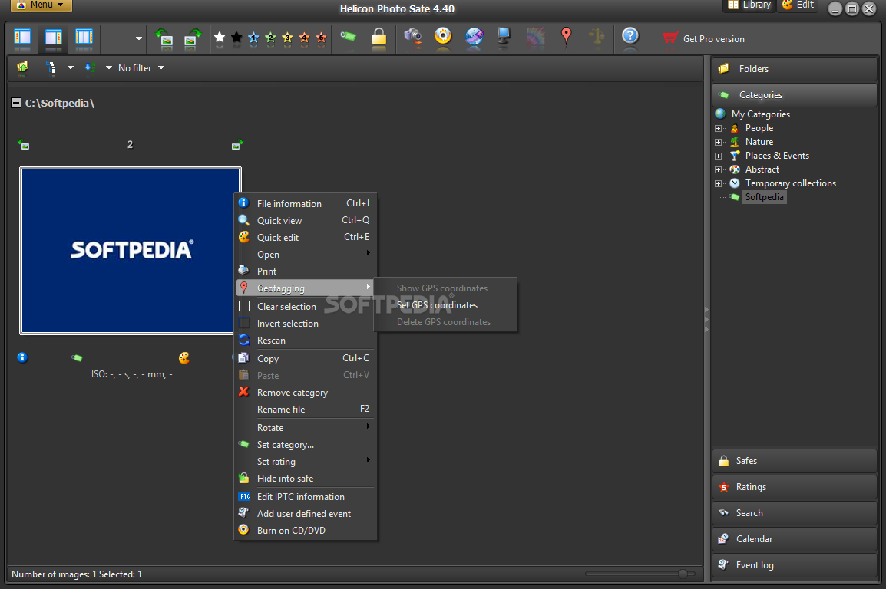Click the computer monitor toolbar icon
Viewport: 886px width, 589px height.
point(503,37)
